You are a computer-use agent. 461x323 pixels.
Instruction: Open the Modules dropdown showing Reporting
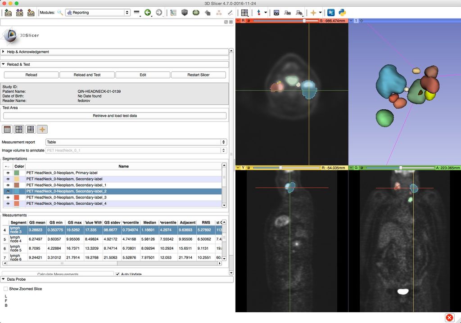point(98,13)
